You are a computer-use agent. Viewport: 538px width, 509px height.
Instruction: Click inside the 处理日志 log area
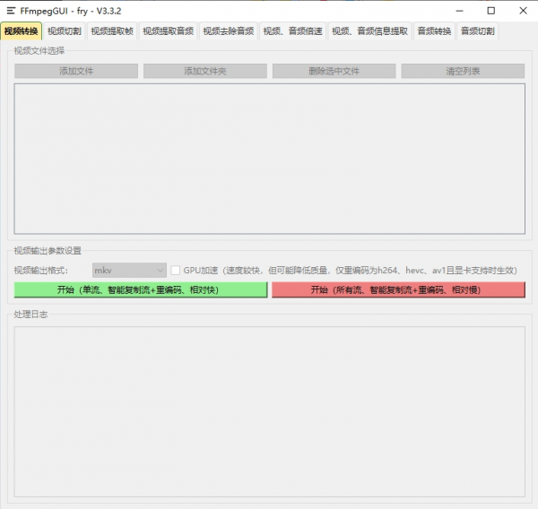[270, 411]
